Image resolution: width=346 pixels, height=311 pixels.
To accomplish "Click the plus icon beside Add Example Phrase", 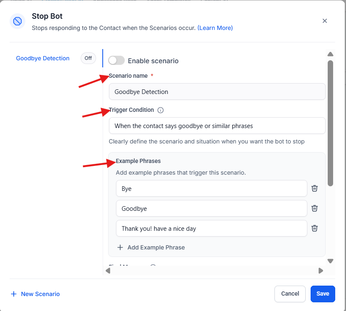I will pyautogui.click(x=120, y=247).
